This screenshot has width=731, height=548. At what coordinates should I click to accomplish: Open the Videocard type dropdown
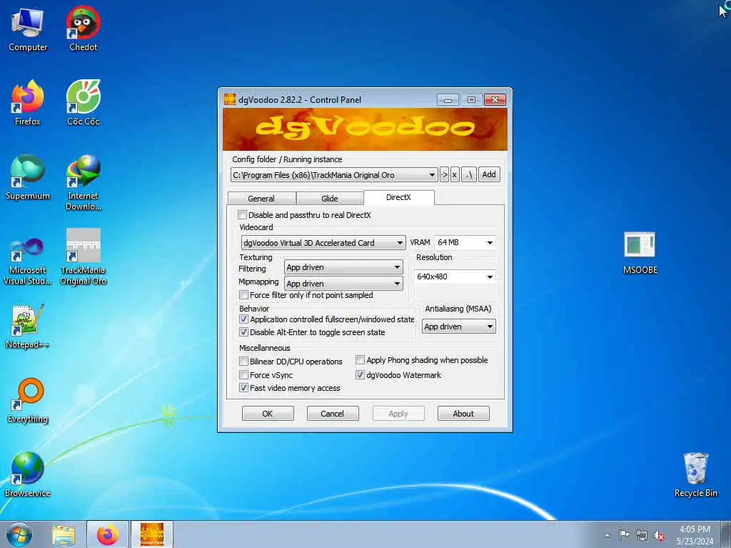coord(323,243)
